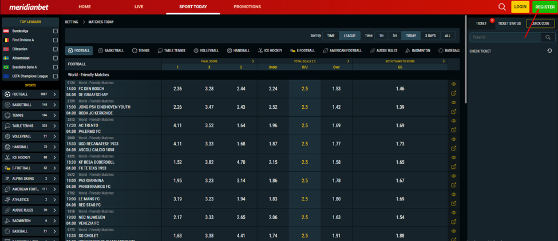
Task: Open NEC Nijmegen match external link icon
Action: tap(454, 222)
